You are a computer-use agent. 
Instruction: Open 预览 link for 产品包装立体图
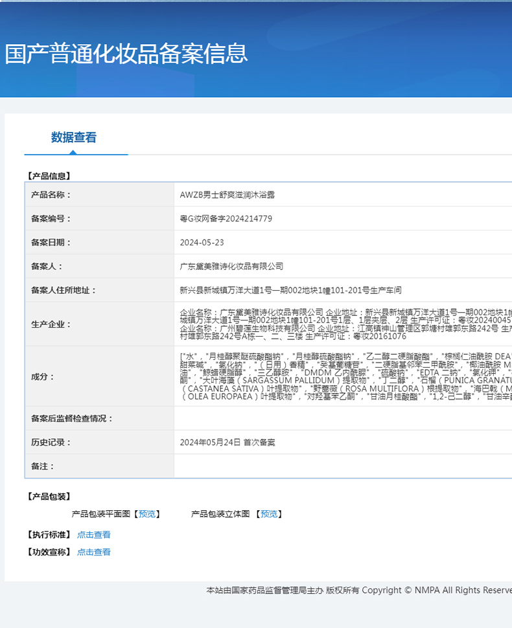click(x=269, y=514)
